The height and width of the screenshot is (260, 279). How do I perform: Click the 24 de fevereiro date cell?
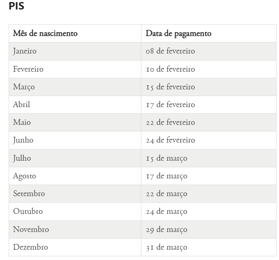[x=209, y=140]
